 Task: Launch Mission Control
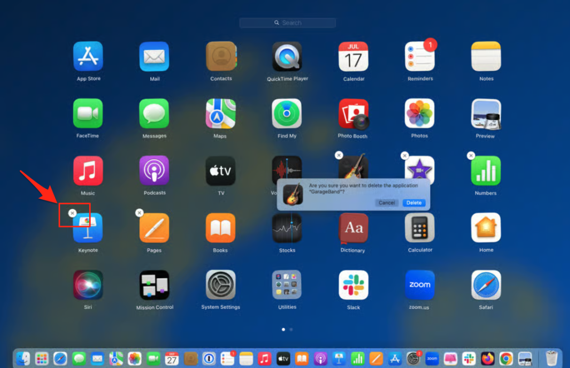coord(154,285)
